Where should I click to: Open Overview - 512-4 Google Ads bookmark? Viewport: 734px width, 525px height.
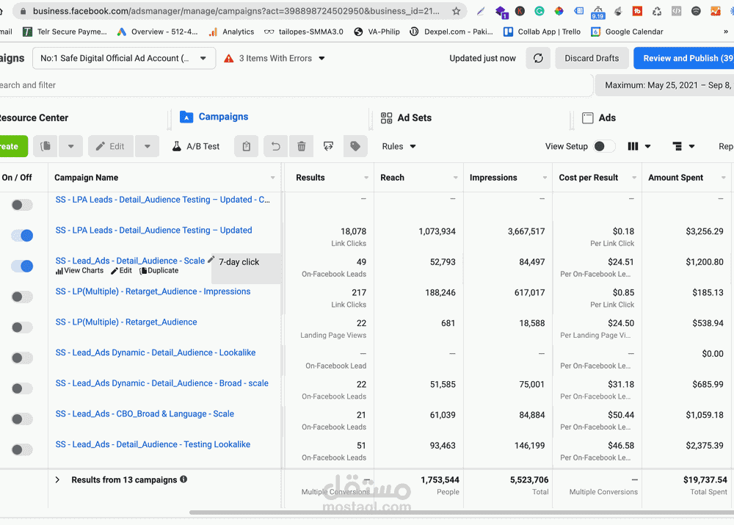pyautogui.click(x=157, y=32)
